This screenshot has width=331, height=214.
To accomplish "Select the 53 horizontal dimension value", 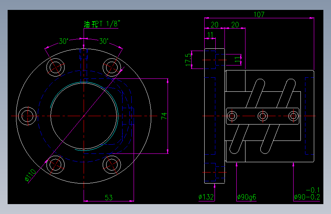I will tap(109, 198).
